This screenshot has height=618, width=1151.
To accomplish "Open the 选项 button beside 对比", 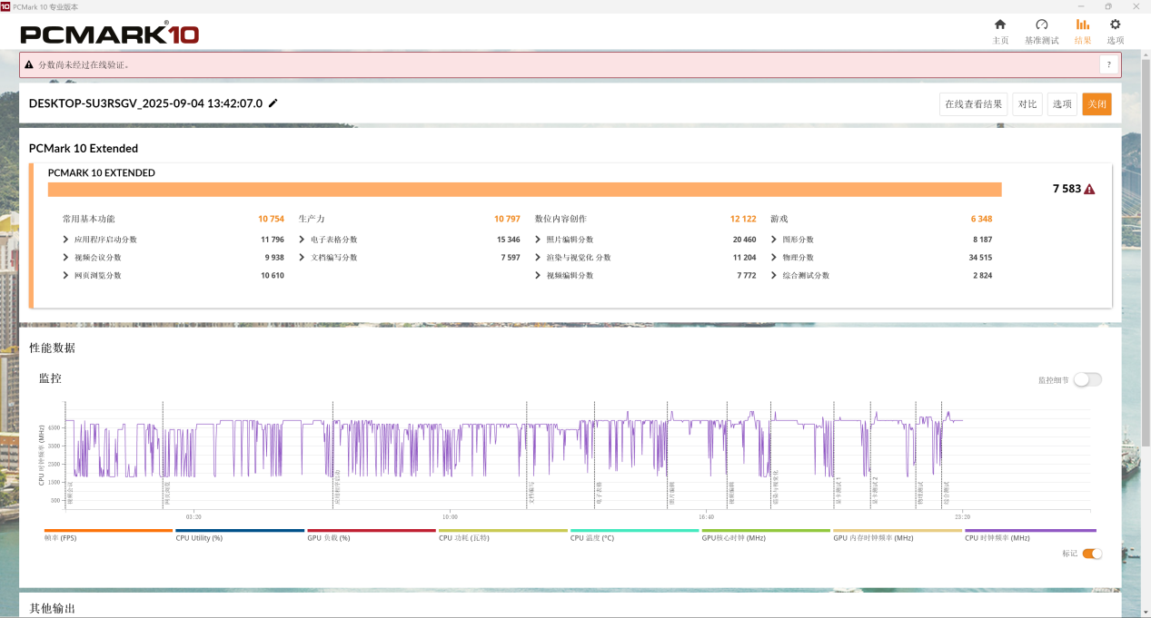I will click(1062, 104).
